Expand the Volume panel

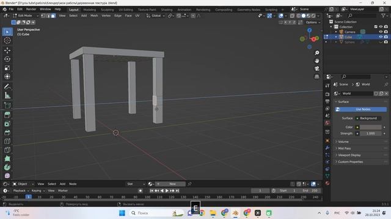(343, 142)
